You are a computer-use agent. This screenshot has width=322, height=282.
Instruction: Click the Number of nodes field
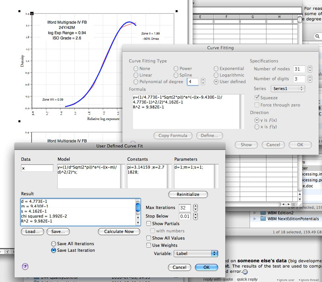click(299, 69)
